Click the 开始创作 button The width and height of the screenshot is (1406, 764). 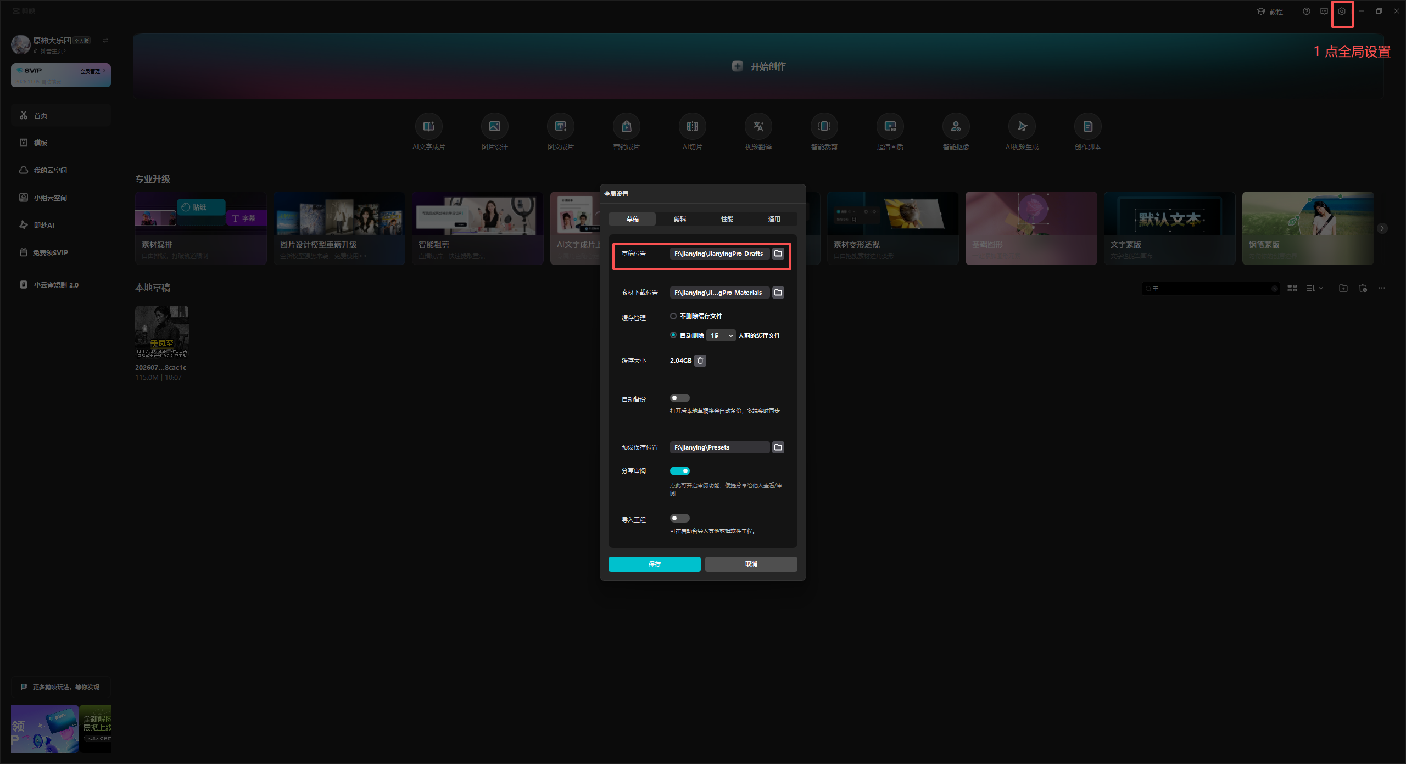click(x=759, y=66)
